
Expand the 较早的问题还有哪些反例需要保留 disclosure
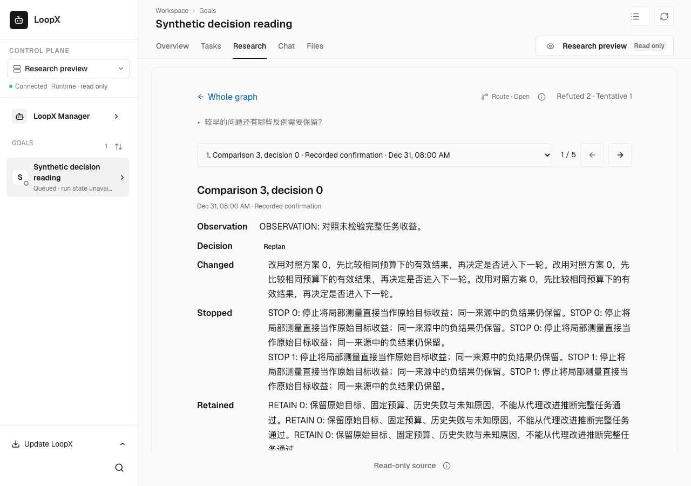coord(260,122)
